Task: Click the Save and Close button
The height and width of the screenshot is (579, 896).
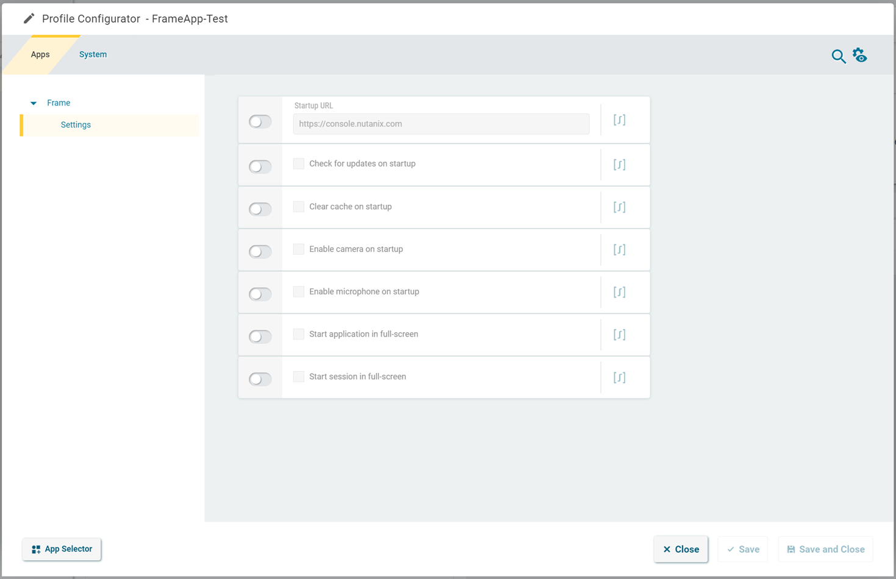Action: [825, 549]
